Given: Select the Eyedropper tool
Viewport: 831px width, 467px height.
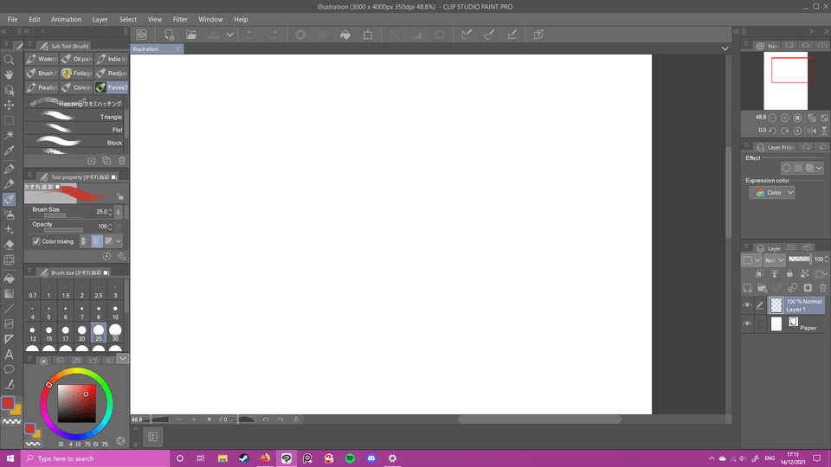Looking at the screenshot, I should (x=9, y=150).
